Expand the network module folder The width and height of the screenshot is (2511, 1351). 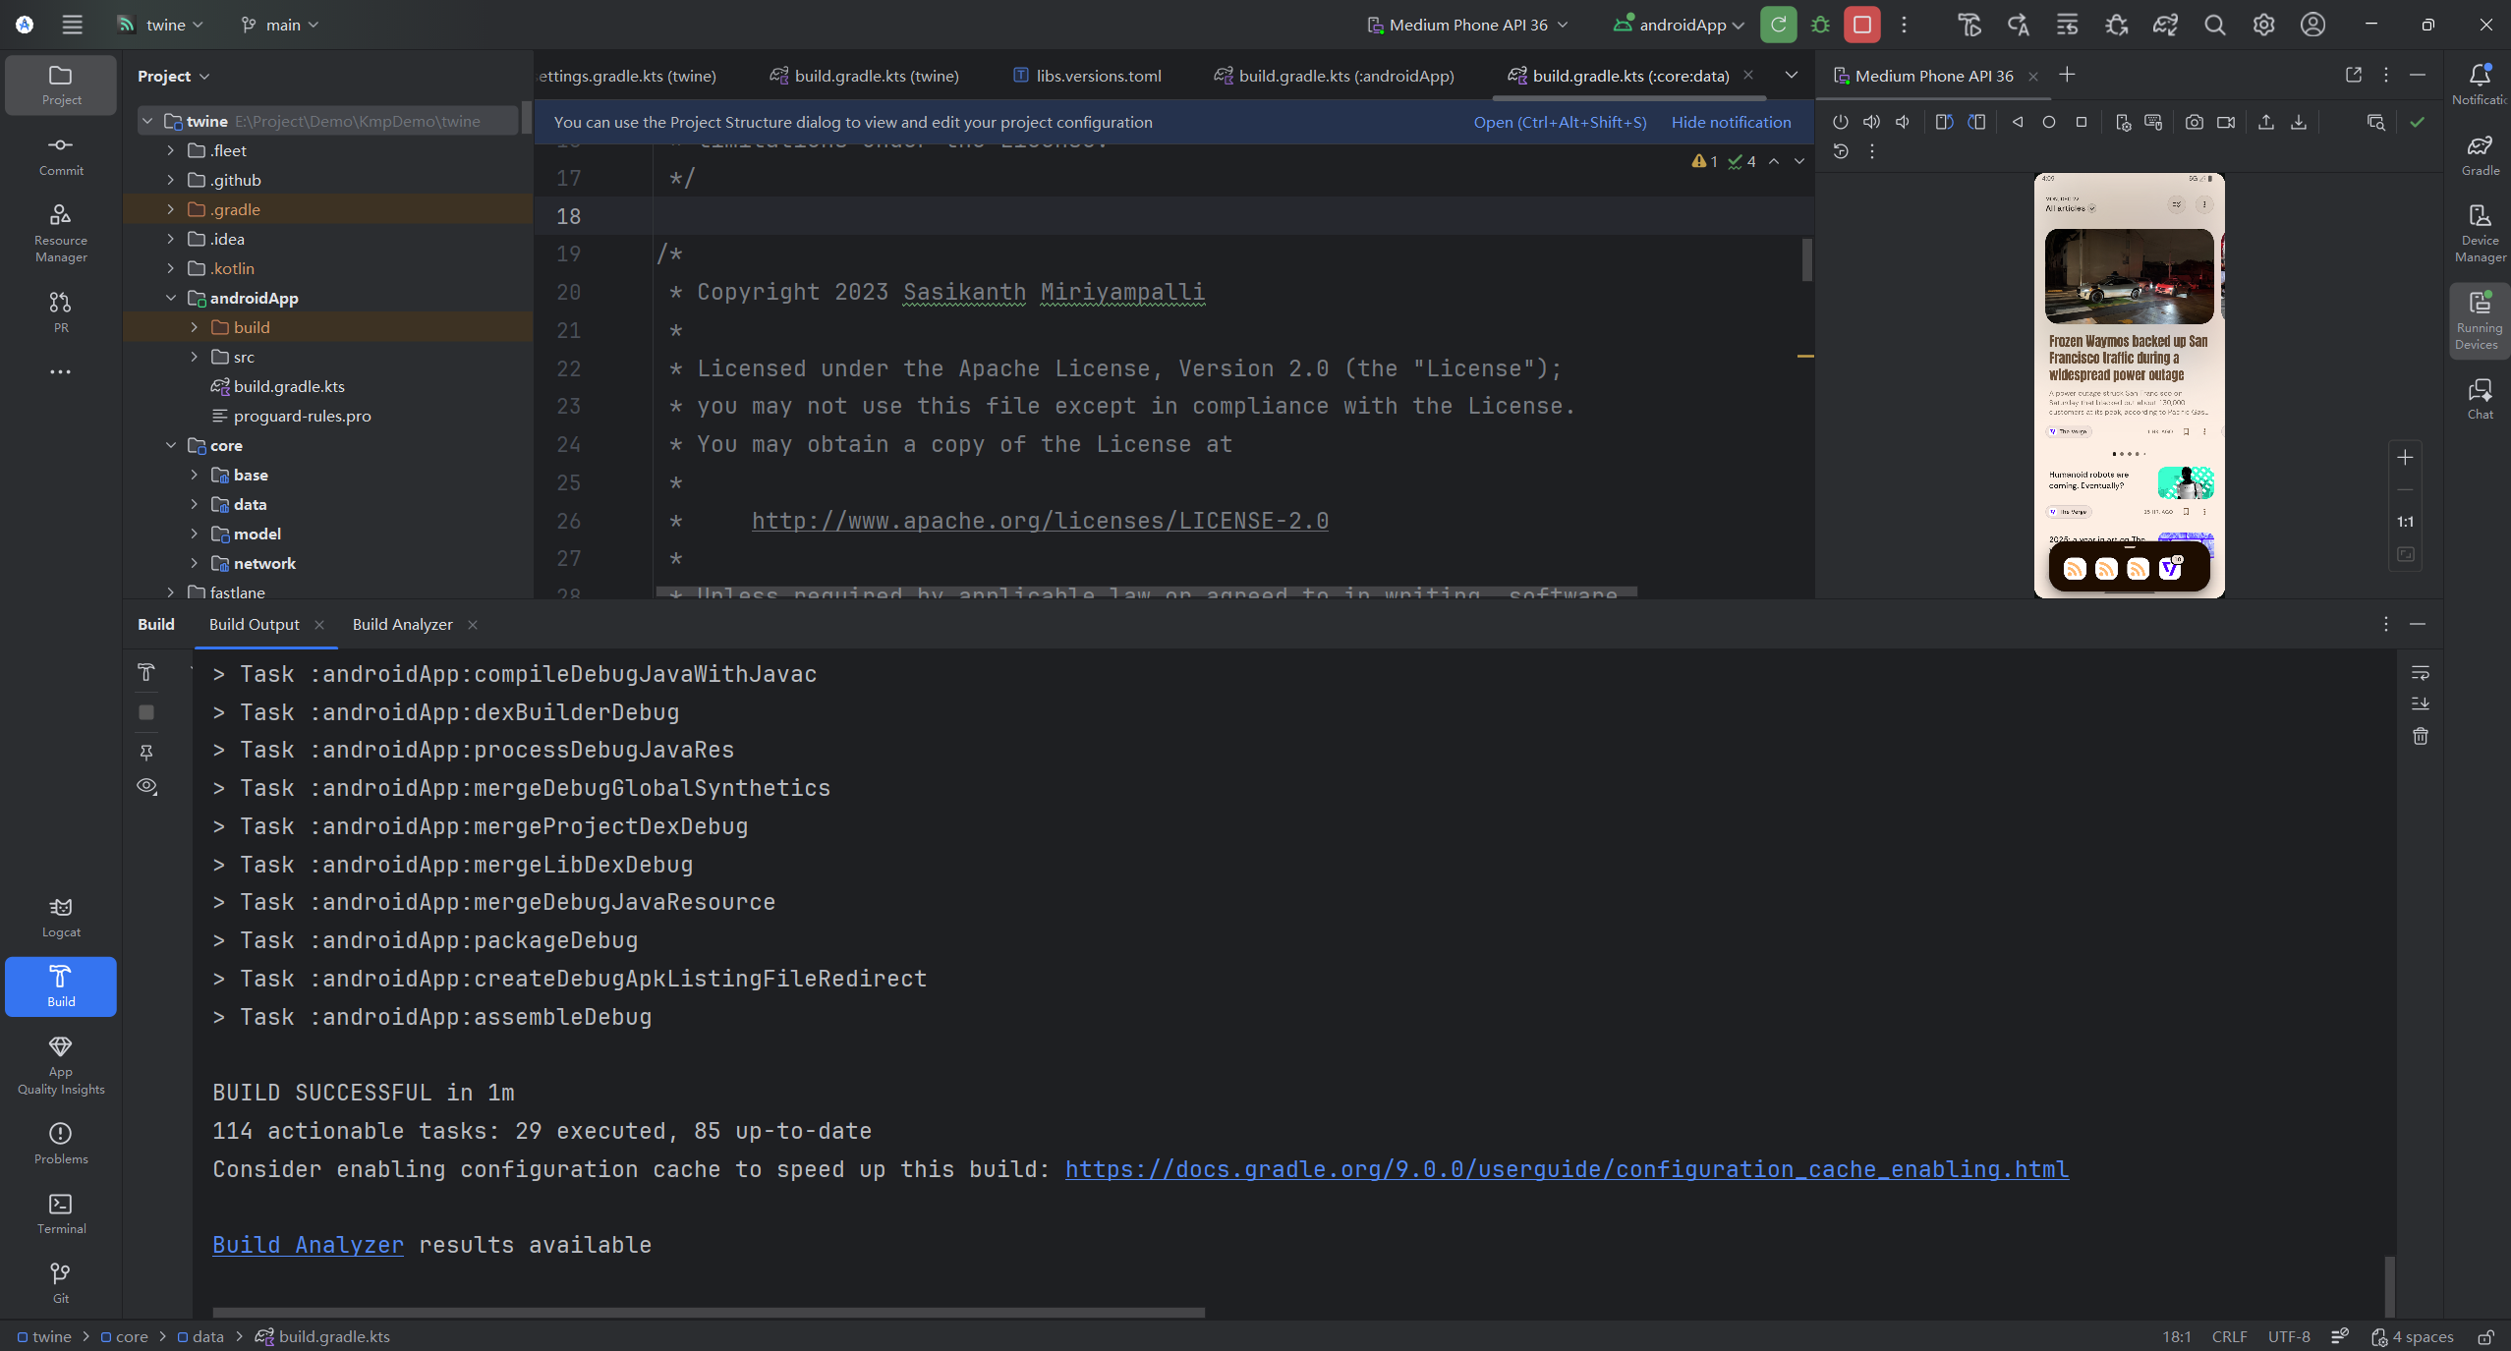[195, 563]
